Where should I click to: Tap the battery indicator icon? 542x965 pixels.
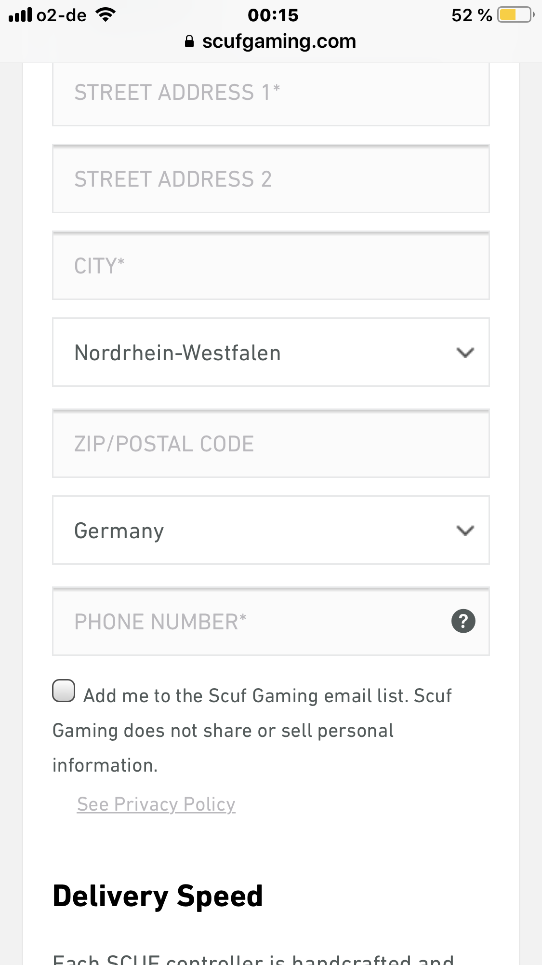[x=514, y=14]
